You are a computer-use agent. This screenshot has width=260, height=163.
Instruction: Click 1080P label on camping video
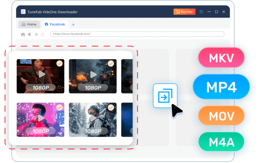click(x=93, y=88)
